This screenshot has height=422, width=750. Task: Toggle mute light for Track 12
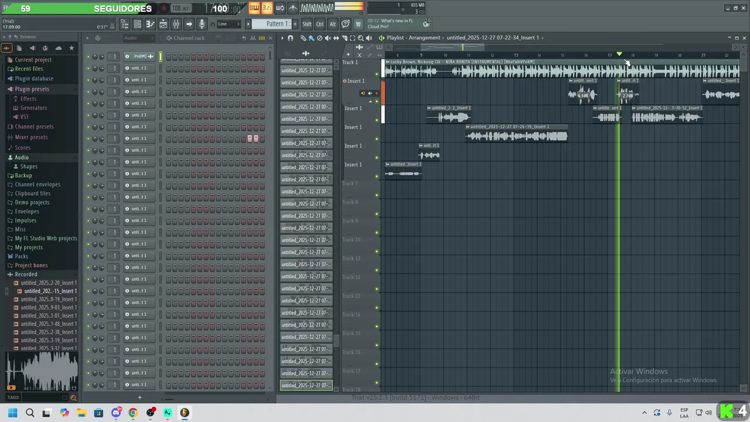[377, 289]
